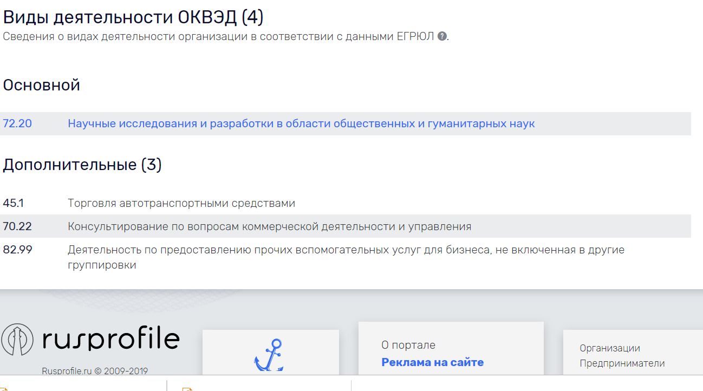703x391 pixels.
Task: Open the 'О портале' footer link
Action: tap(408, 345)
